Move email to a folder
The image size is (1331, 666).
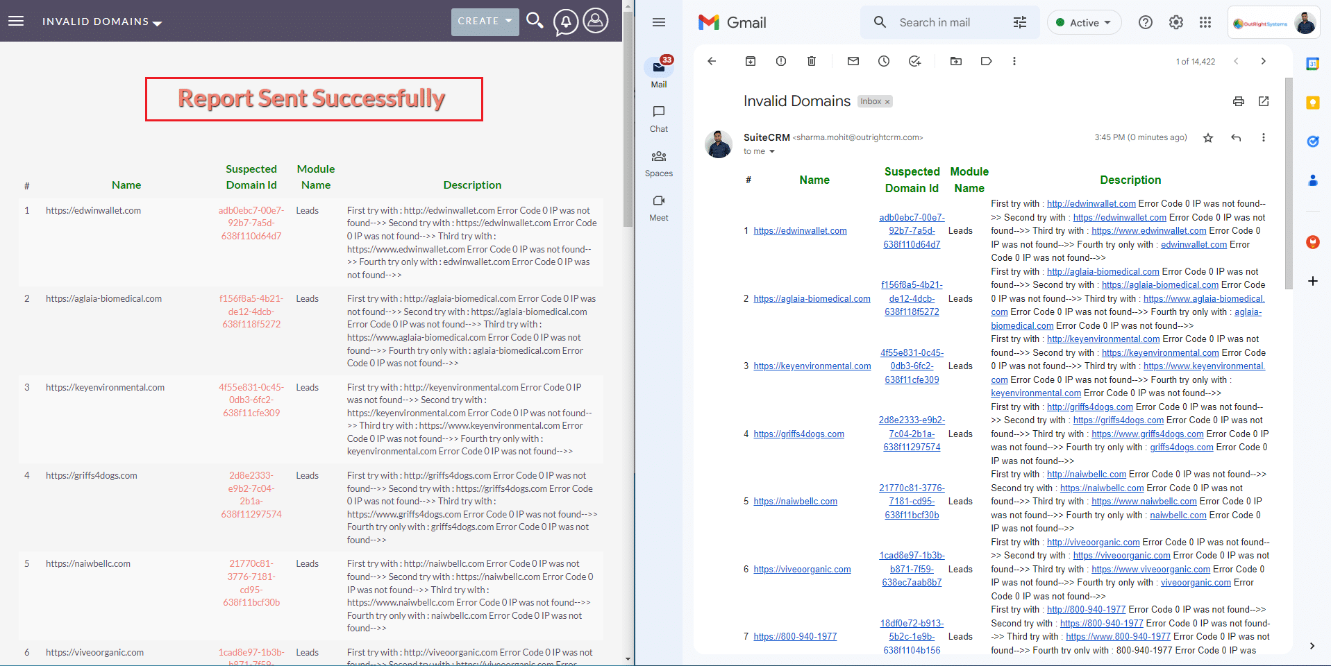956,61
